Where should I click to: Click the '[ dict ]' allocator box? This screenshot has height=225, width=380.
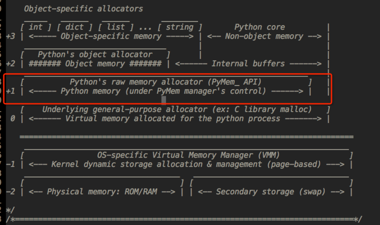75,27
